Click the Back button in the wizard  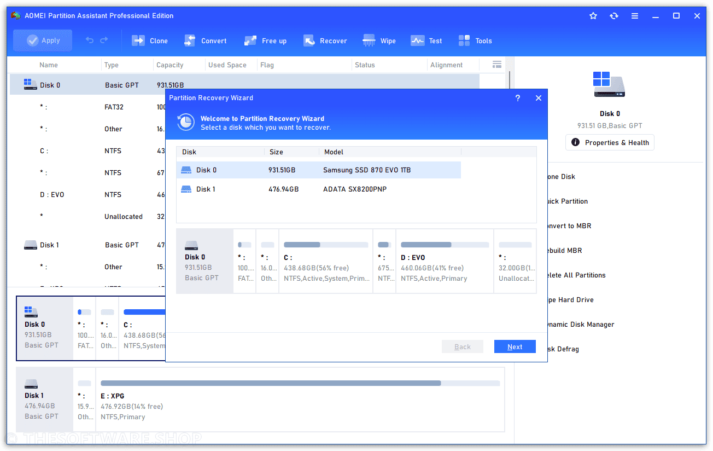(x=463, y=346)
